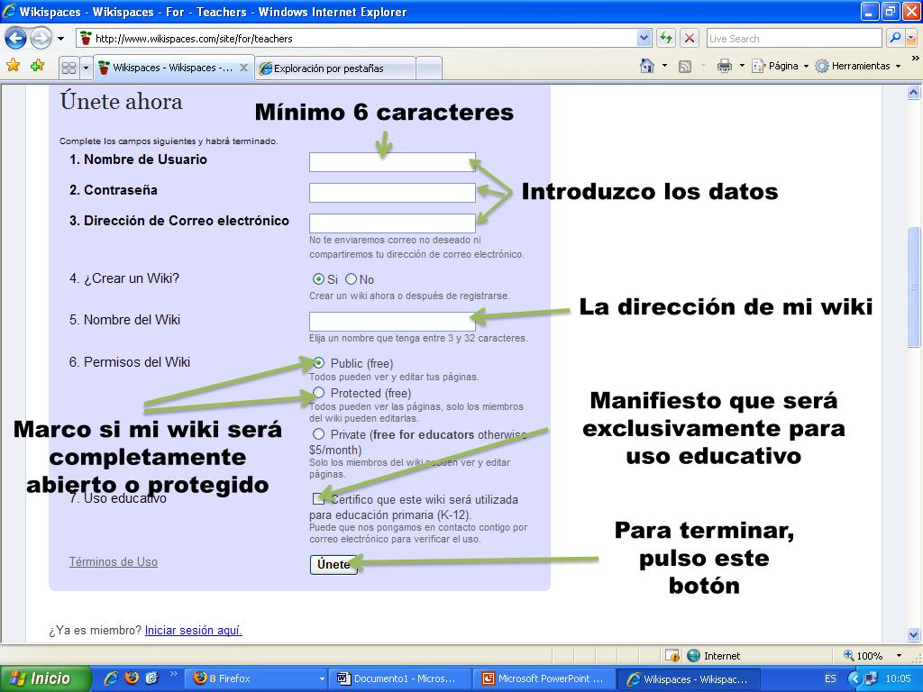This screenshot has width=923, height=692.
Task: Open Favorites Center star icon
Action: 14,65
